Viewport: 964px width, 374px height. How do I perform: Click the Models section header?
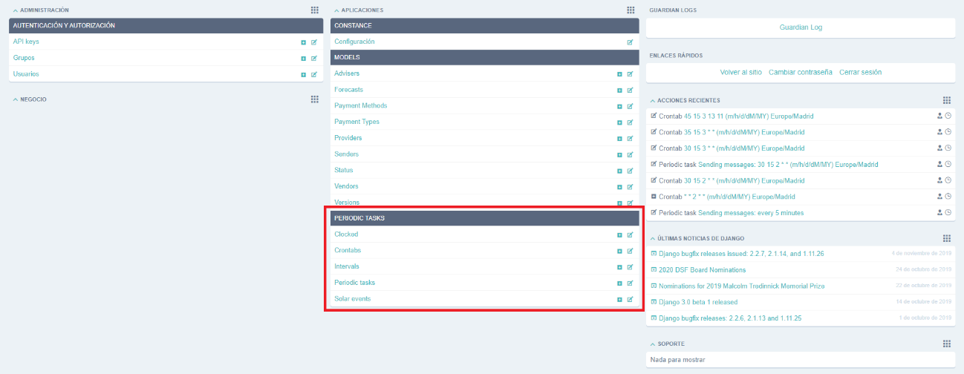click(x=485, y=57)
